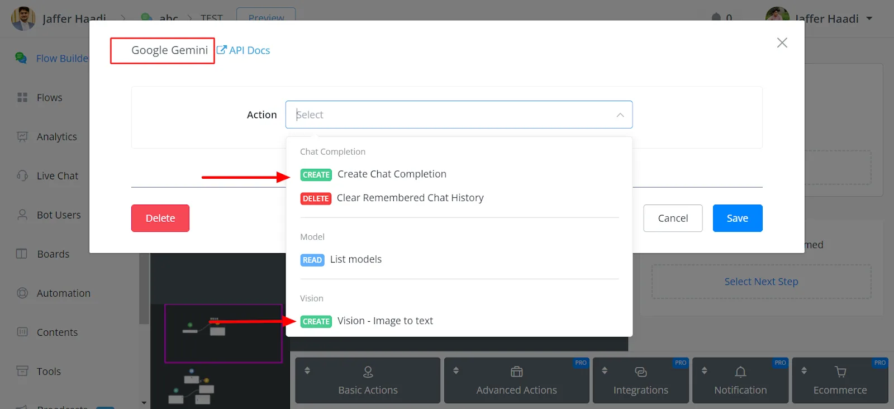Screen dimensions: 894x409
Task: Close the Google Gemini dialog
Action: 782,43
